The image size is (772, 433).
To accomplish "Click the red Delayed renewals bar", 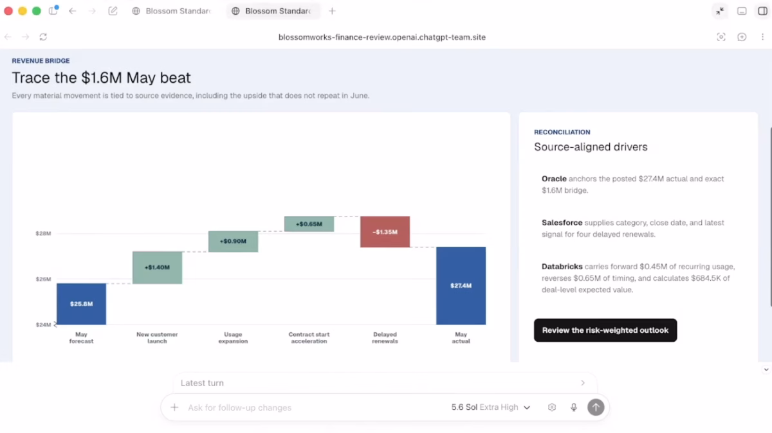I will coord(385,232).
